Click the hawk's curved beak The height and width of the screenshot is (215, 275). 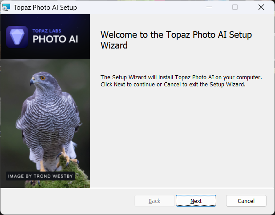point(32,82)
